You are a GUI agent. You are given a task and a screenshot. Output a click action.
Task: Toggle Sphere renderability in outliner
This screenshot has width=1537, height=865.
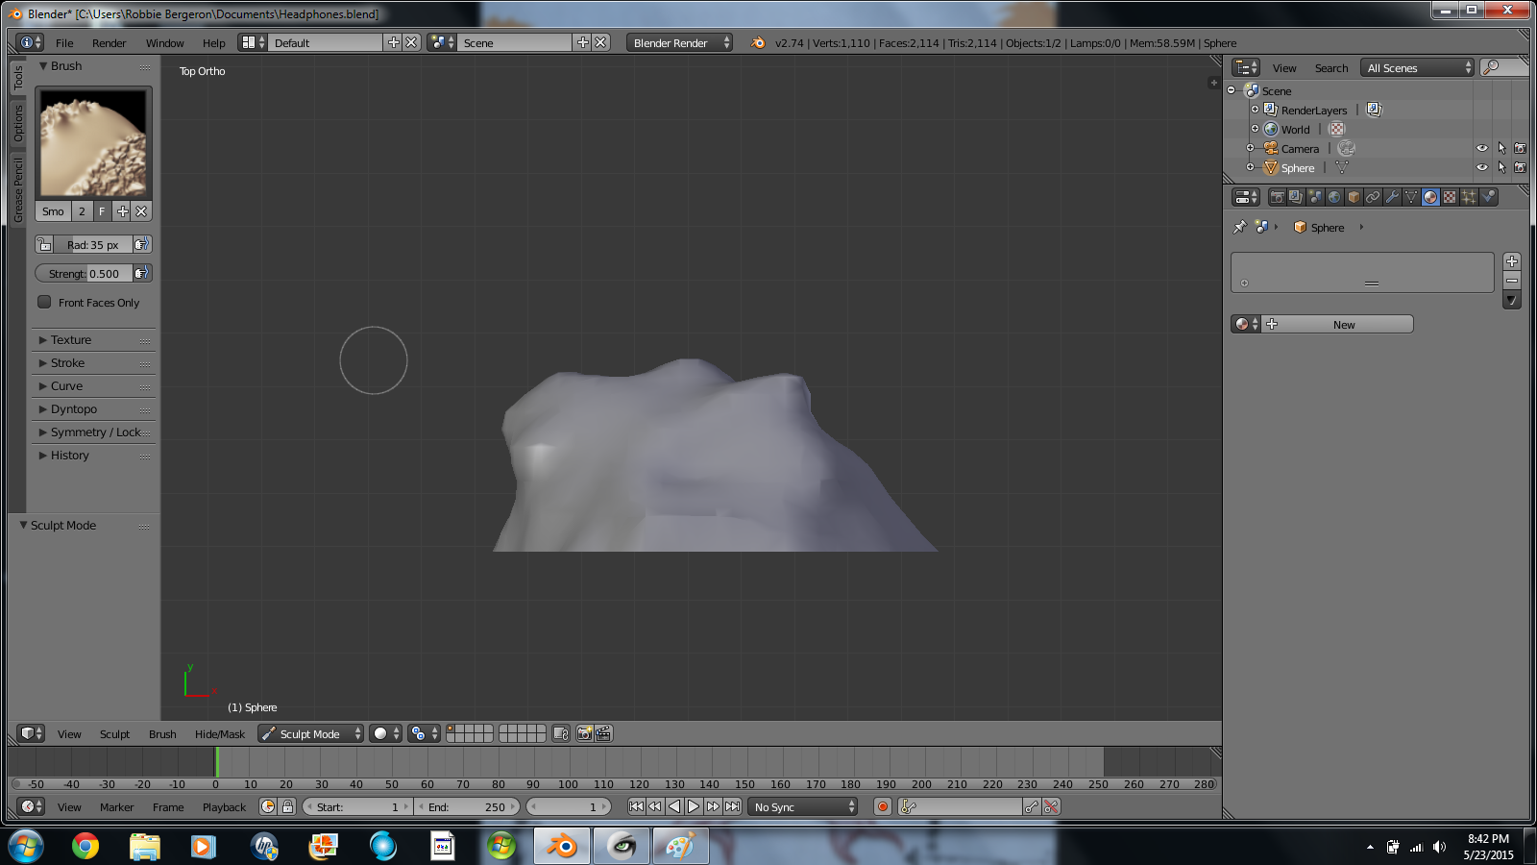[x=1520, y=167]
